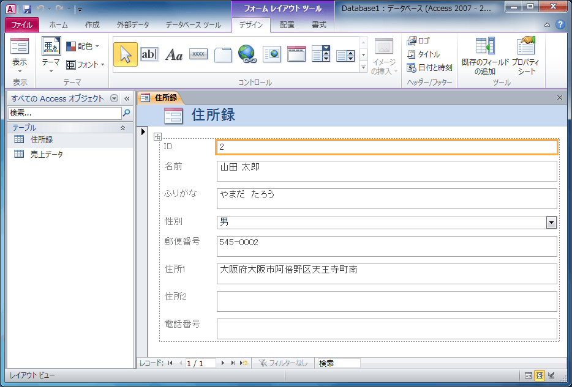The height and width of the screenshot is (387, 572).
Task: Click the empty 電話番号 field
Action: [386, 329]
